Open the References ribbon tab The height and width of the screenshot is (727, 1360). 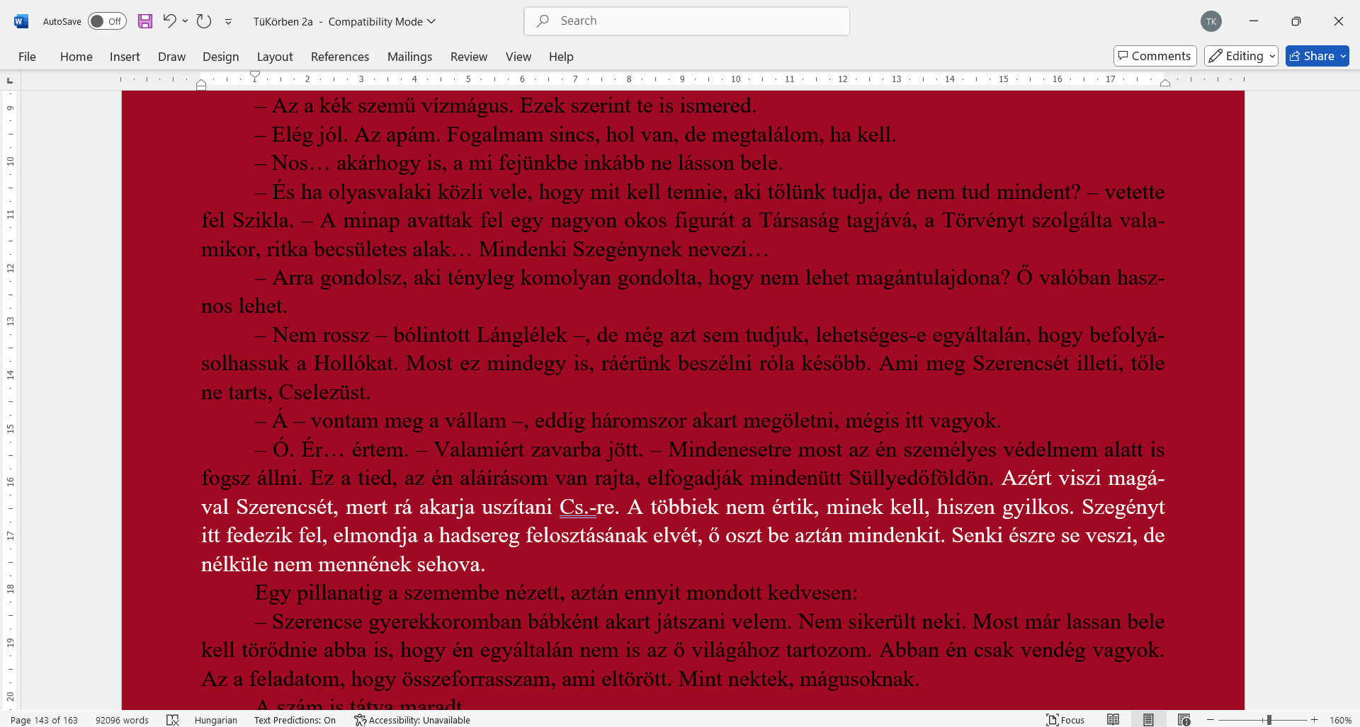click(x=339, y=57)
